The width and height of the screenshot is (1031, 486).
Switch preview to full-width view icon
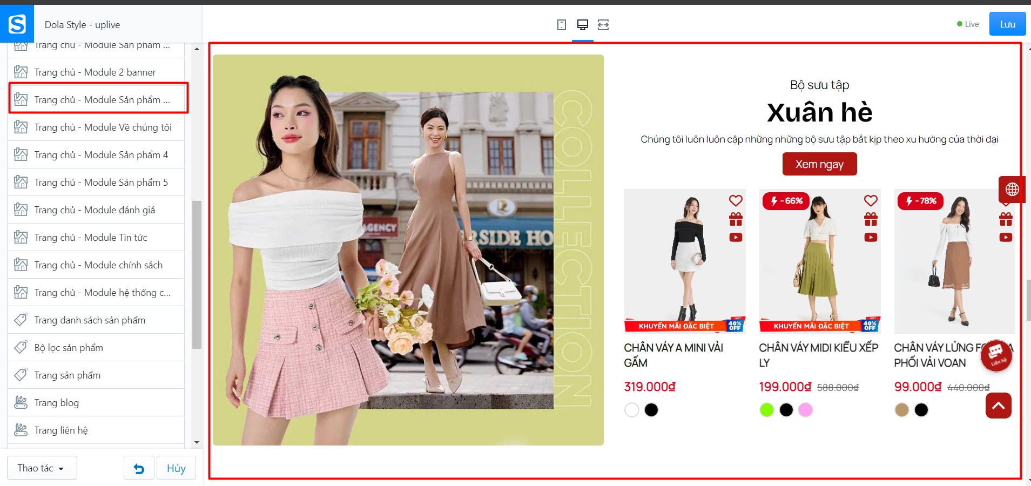(603, 25)
